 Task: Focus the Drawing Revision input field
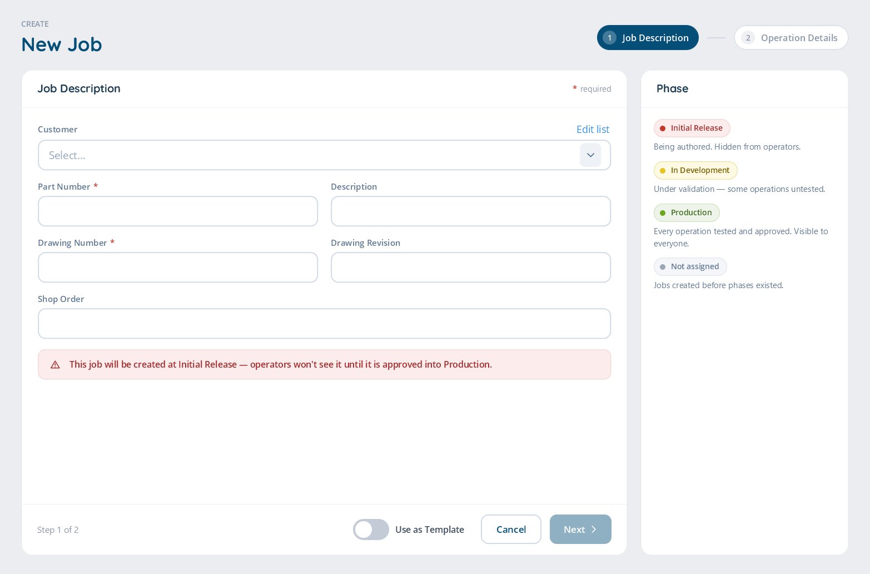click(471, 268)
